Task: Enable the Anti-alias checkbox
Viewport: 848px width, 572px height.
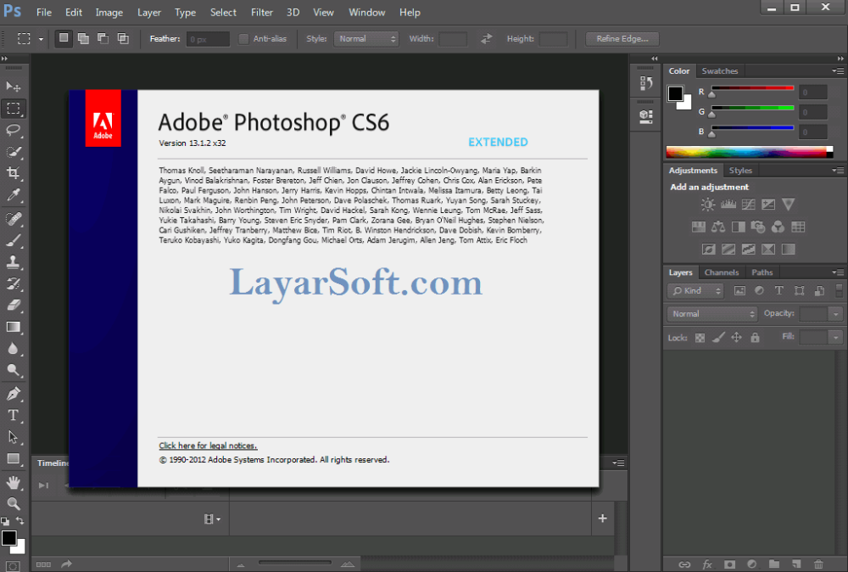Action: click(x=244, y=39)
